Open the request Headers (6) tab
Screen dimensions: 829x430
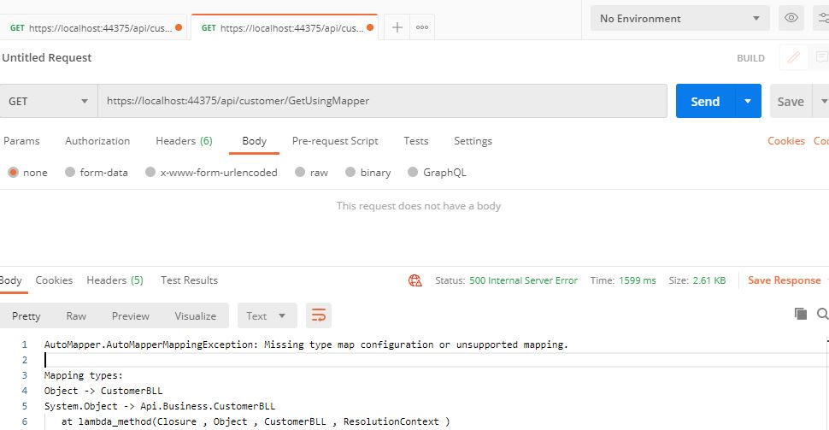click(184, 141)
